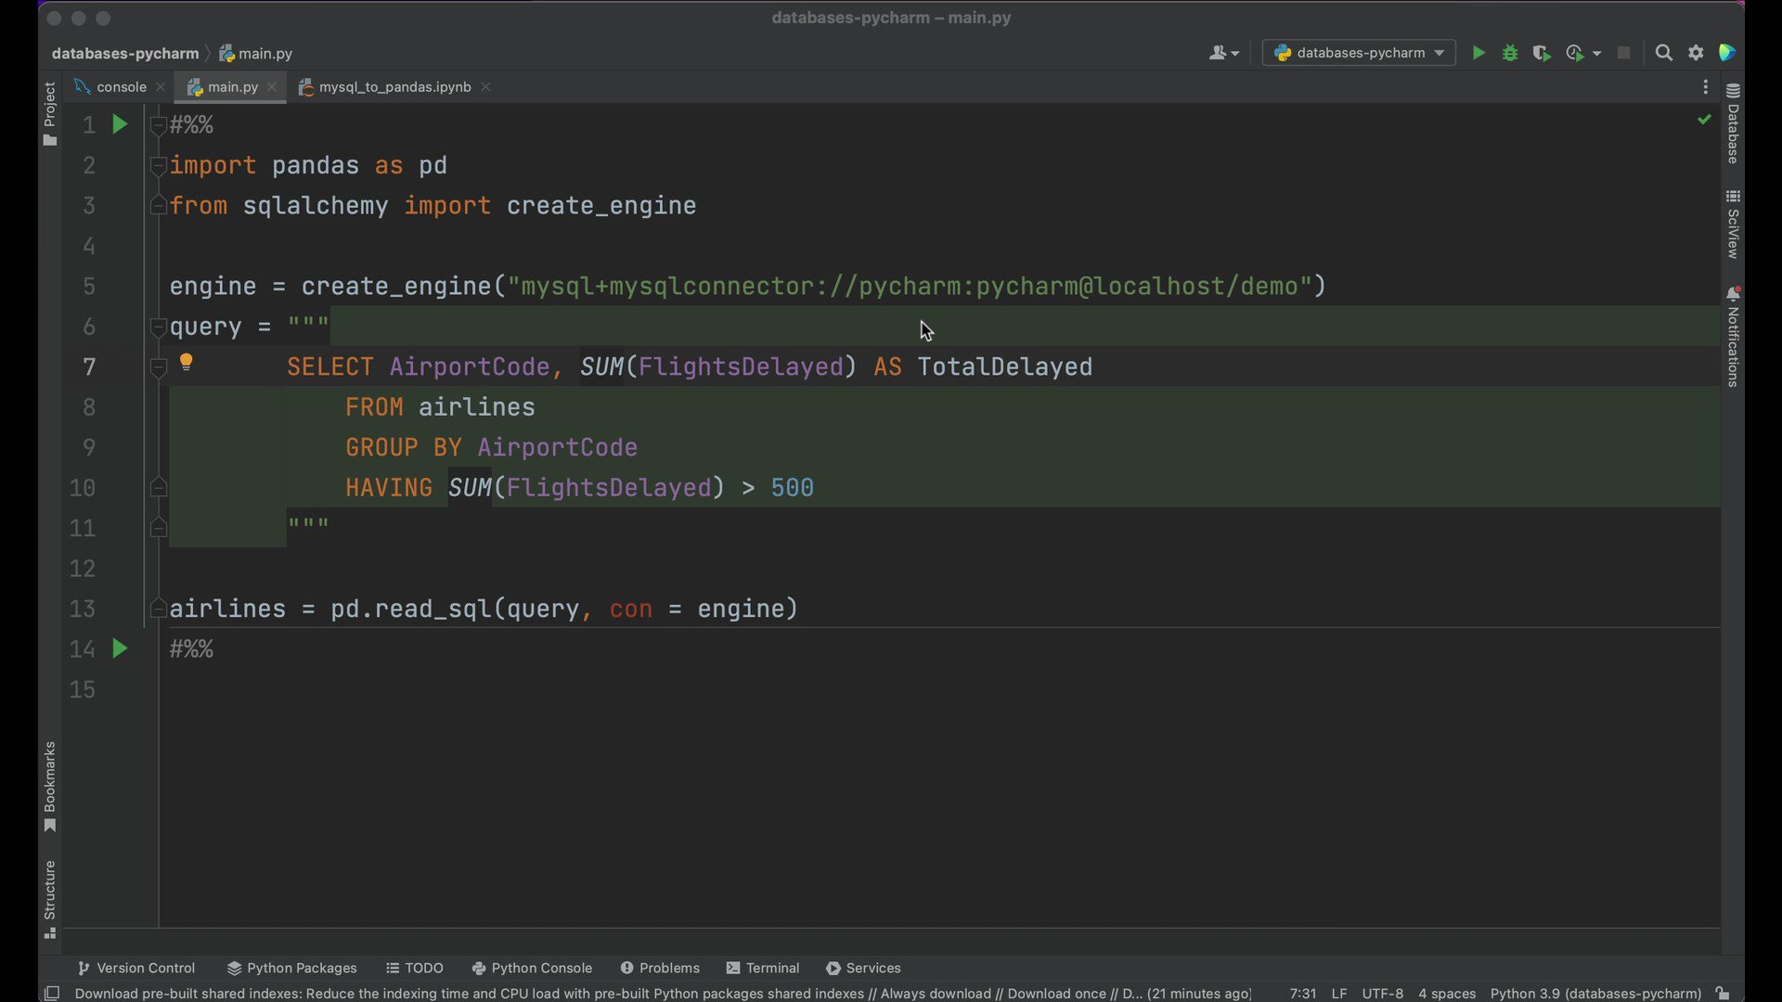This screenshot has height=1002, width=1782.
Task: Run with Coverage using the shield icon
Action: coord(1542,53)
